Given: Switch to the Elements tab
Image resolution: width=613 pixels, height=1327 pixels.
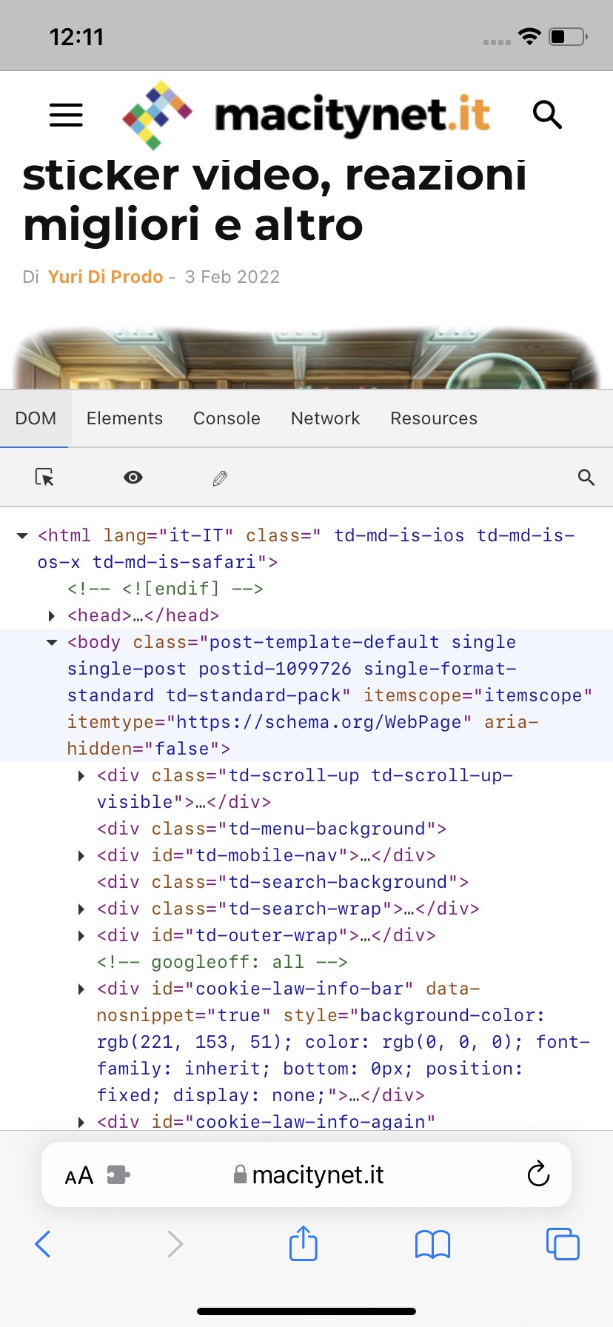Looking at the screenshot, I should (x=124, y=418).
